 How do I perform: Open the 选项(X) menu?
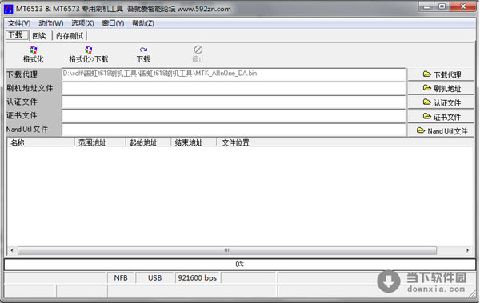coord(82,23)
